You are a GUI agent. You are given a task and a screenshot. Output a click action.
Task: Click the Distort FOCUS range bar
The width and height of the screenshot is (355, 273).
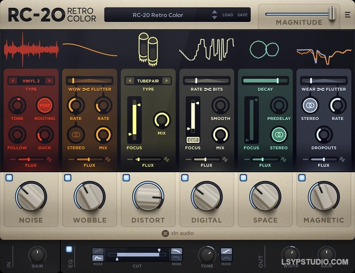[135, 120]
